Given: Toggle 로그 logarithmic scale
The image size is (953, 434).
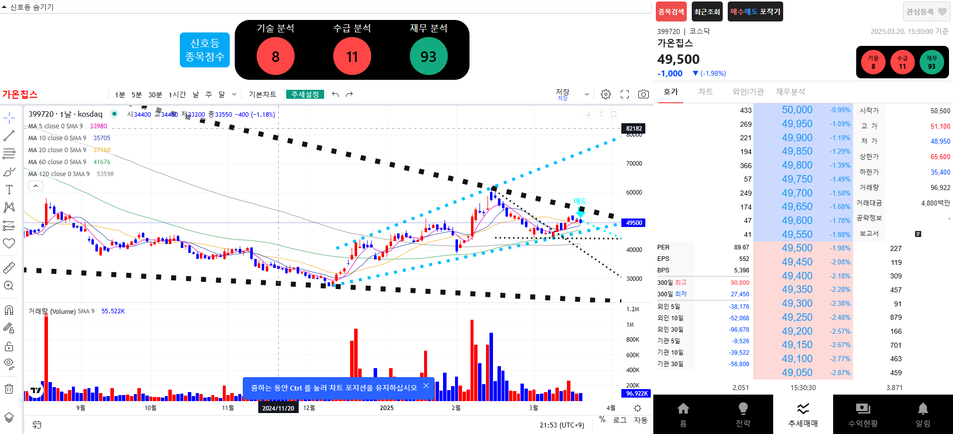Looking at the screenshot, I should [x=620, y=420].
